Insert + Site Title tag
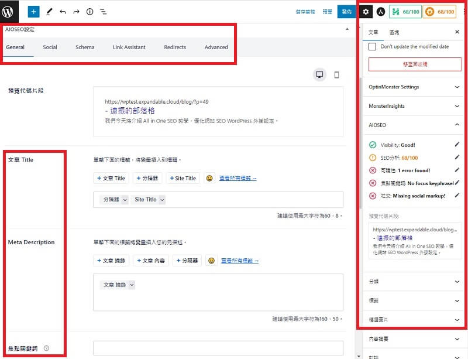 tap(183, 178)
